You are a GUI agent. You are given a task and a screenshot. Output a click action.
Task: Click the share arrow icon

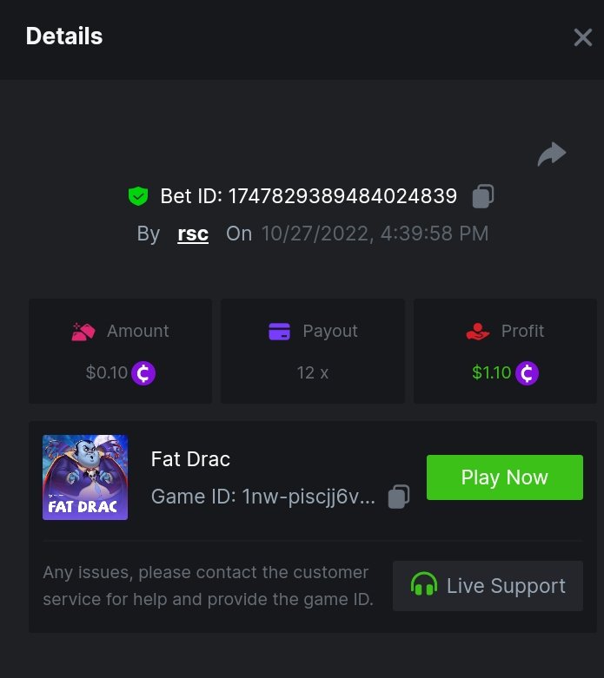(552, 155)
